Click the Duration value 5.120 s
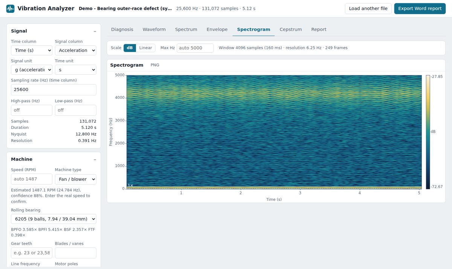Image resolution: width=452 pixels, height=269 pixels. (89, 128)
